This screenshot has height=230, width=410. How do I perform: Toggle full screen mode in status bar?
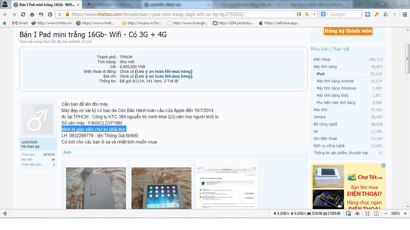click(x=367, y=214)
